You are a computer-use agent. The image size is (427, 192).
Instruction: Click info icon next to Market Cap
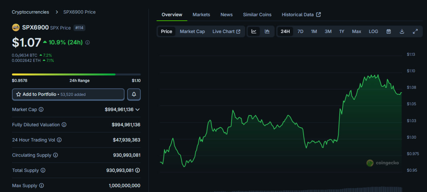41,110
